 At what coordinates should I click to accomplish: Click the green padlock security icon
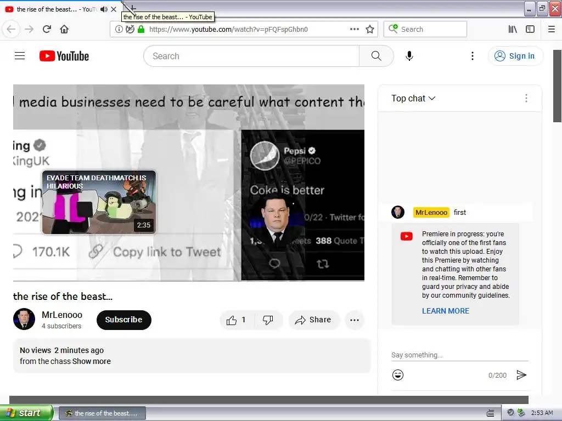(x=141, y=29)
